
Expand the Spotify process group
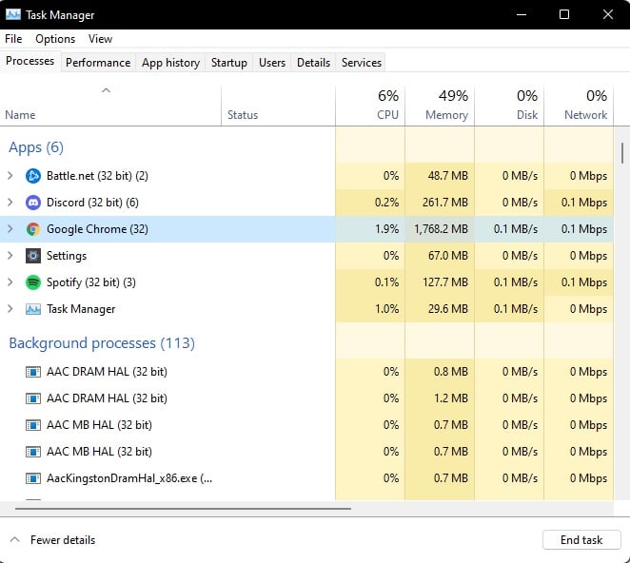[10, 282]
